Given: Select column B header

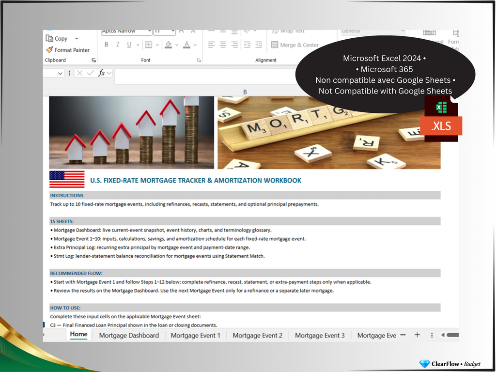Looking at the screenshot, I should [245, 92].
